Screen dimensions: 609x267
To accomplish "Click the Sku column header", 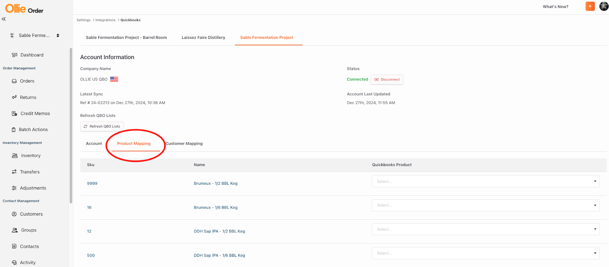I will coord(91,165).
